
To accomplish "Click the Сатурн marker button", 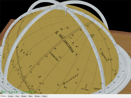I will [44, 96].
